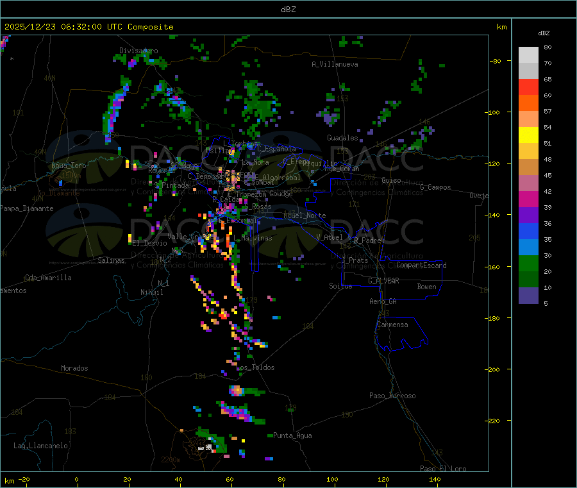The width and height of the screenshot is (577, 488).
Task: Click the 'Guico' map label
Action: click(x=391, y=181)
